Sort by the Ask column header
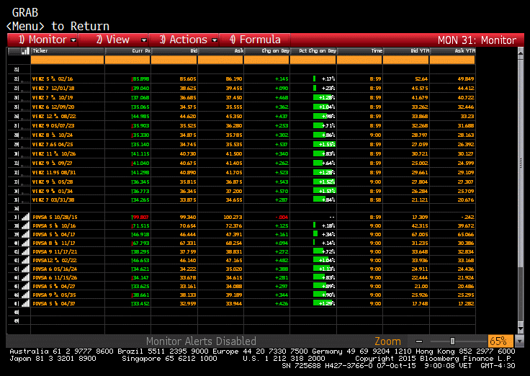The image size is (530, 376). click(221, 51)
